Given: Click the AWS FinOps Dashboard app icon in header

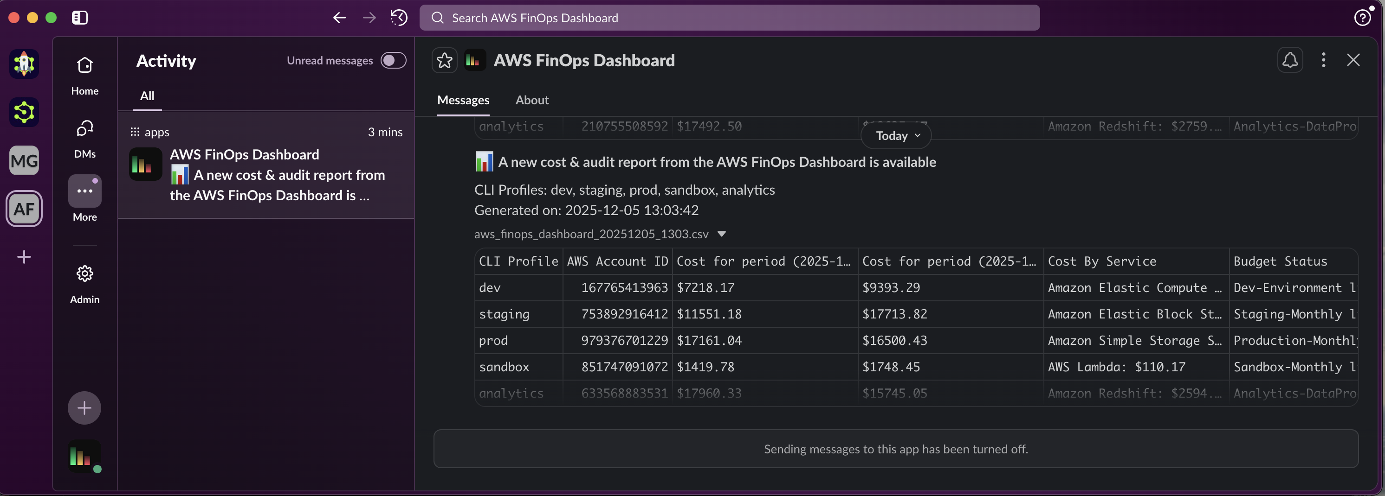Looking at the screenshot, I should click(475, 60).
